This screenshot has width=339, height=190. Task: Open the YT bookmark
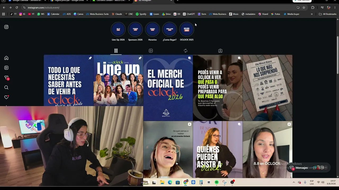[x=31, y=14]
